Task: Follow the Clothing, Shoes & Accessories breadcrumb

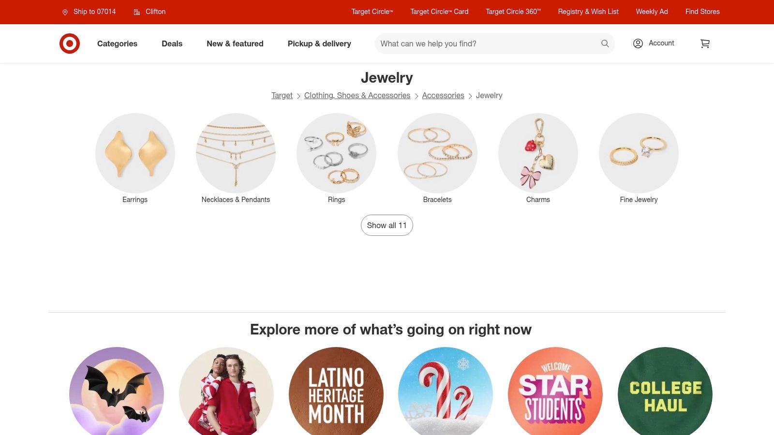Action: [357, 96]
